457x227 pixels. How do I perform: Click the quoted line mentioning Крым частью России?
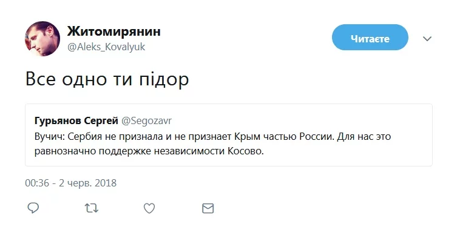(x=212, y=137)
